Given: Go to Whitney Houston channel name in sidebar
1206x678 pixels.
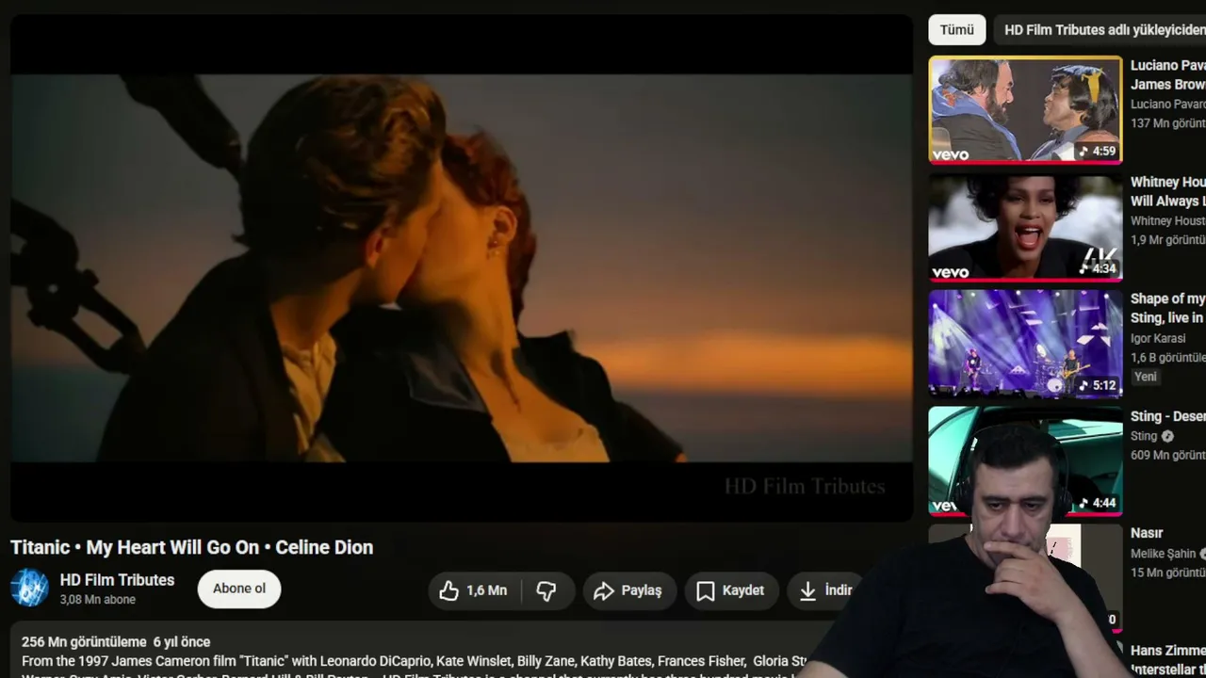Looking at the screenshot, I should (x=1168, y=221).
